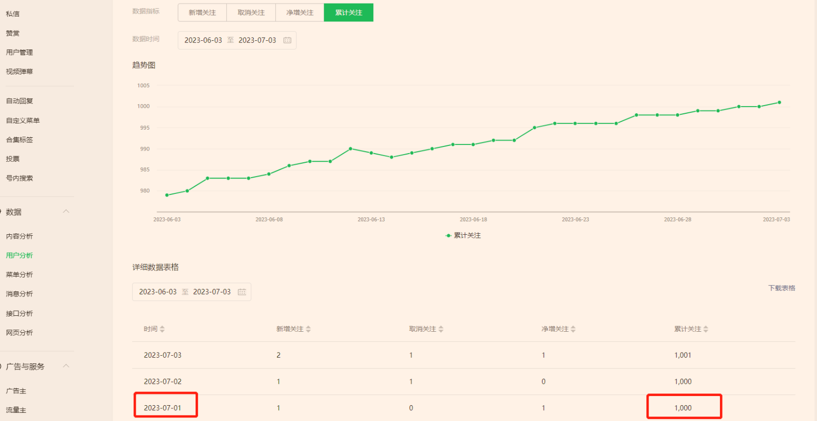Viewport: 817px width, 421px height.
Task: Sort table by 取消关注 column arrows
Action: pos(441,329)
